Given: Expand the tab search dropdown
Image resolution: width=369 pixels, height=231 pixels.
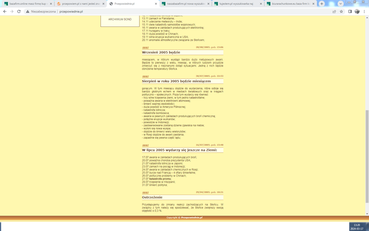Looking at the screenshot, I should point(340,4).
